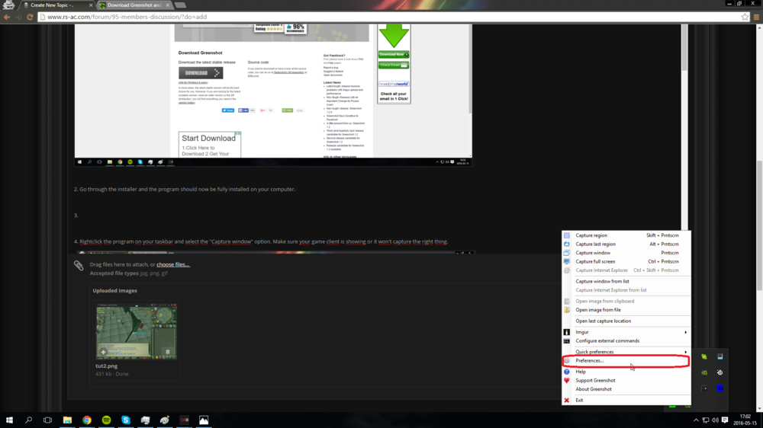Viewport: 763px width, 428px height.
Task: Click the NVIDIA tray icon in overflow
Action: pos(704,372)
